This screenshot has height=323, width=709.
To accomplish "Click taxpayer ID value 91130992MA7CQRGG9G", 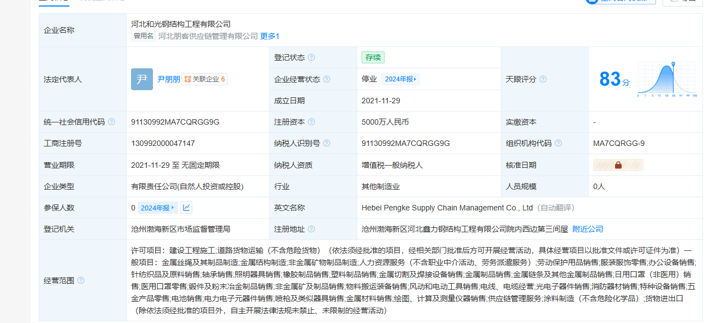I will (406, 143).
